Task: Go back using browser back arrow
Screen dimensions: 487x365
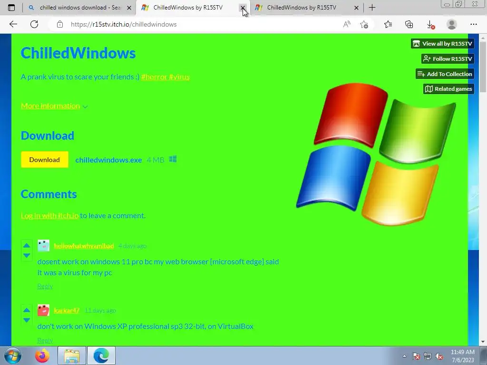Action: 13,24
